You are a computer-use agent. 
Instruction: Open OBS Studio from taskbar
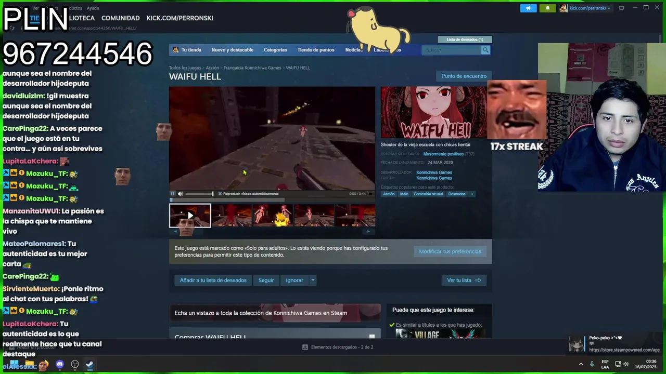pos(75,365)
